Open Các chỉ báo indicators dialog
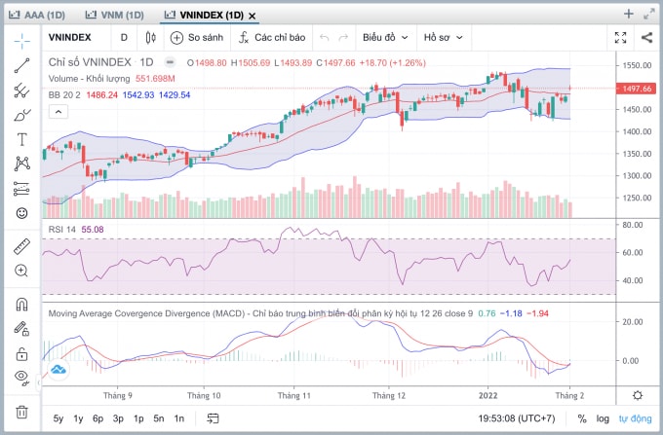663x435 pixels. (x=272, y=38)
